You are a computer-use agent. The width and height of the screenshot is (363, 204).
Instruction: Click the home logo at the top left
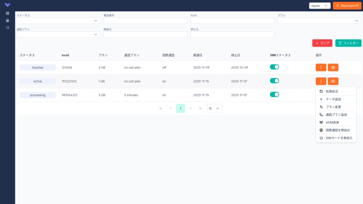pos(7,5)
